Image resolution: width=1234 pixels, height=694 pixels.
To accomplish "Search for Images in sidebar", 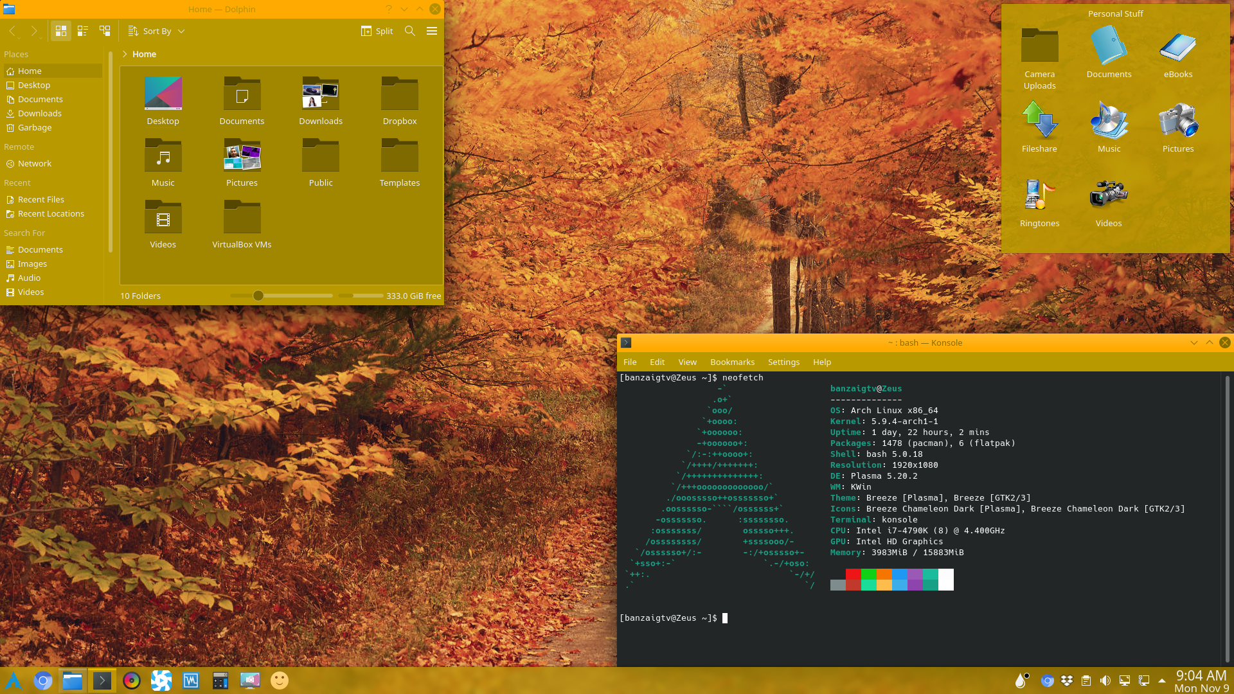I will (53, 263).
